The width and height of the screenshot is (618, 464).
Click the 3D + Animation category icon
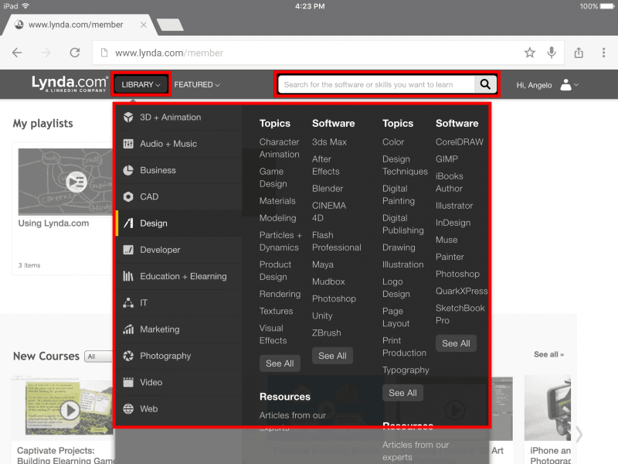[x=128, y=118]
